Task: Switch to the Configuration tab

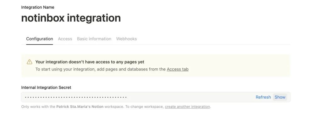Action: coord(39,39)
